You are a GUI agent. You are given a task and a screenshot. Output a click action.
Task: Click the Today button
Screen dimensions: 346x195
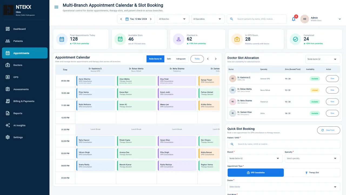[197, 59]
